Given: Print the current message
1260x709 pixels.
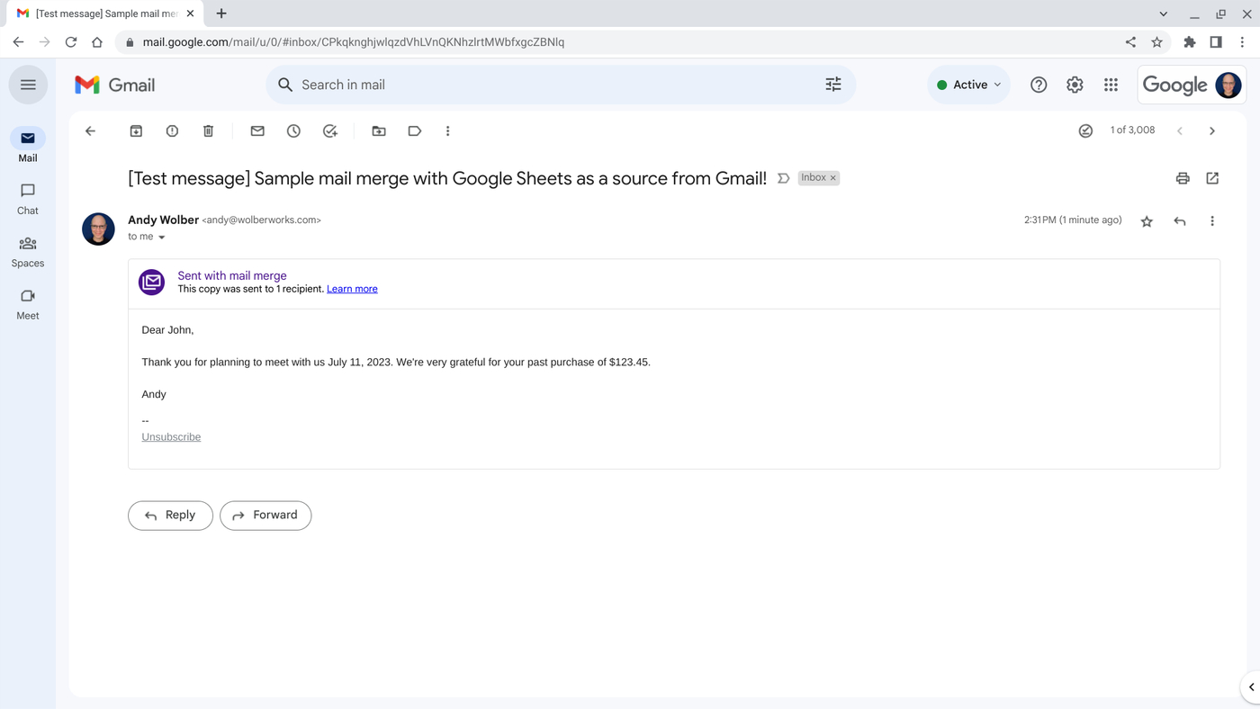Looking at the screenshot, I should click(x=1182, y=177).
